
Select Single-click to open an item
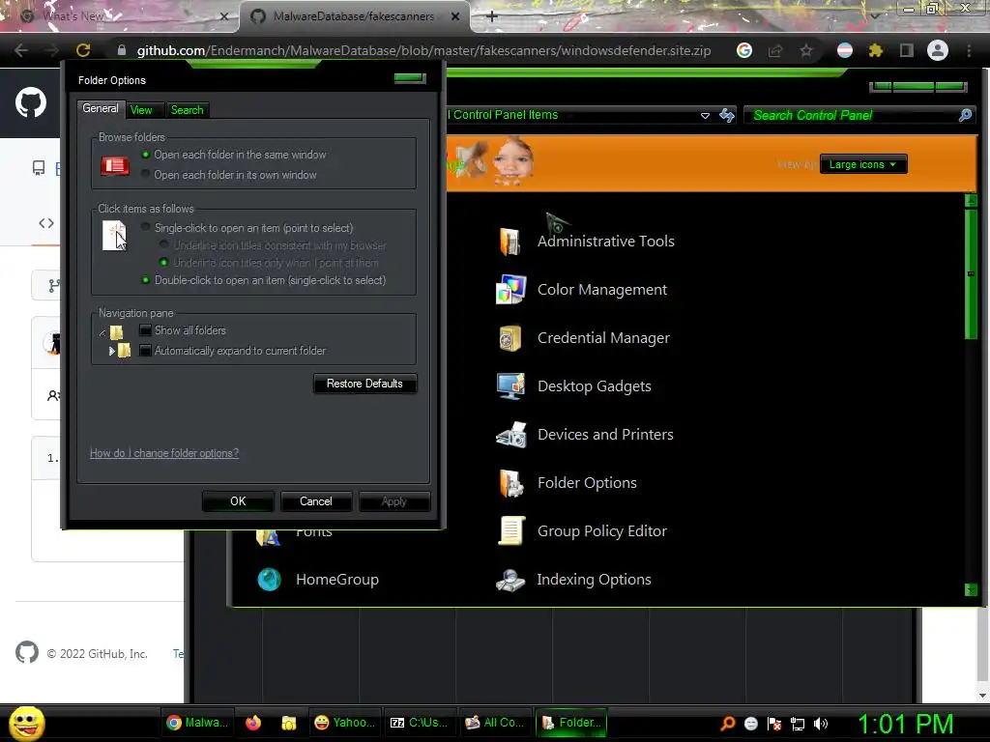tap(146, 228)
